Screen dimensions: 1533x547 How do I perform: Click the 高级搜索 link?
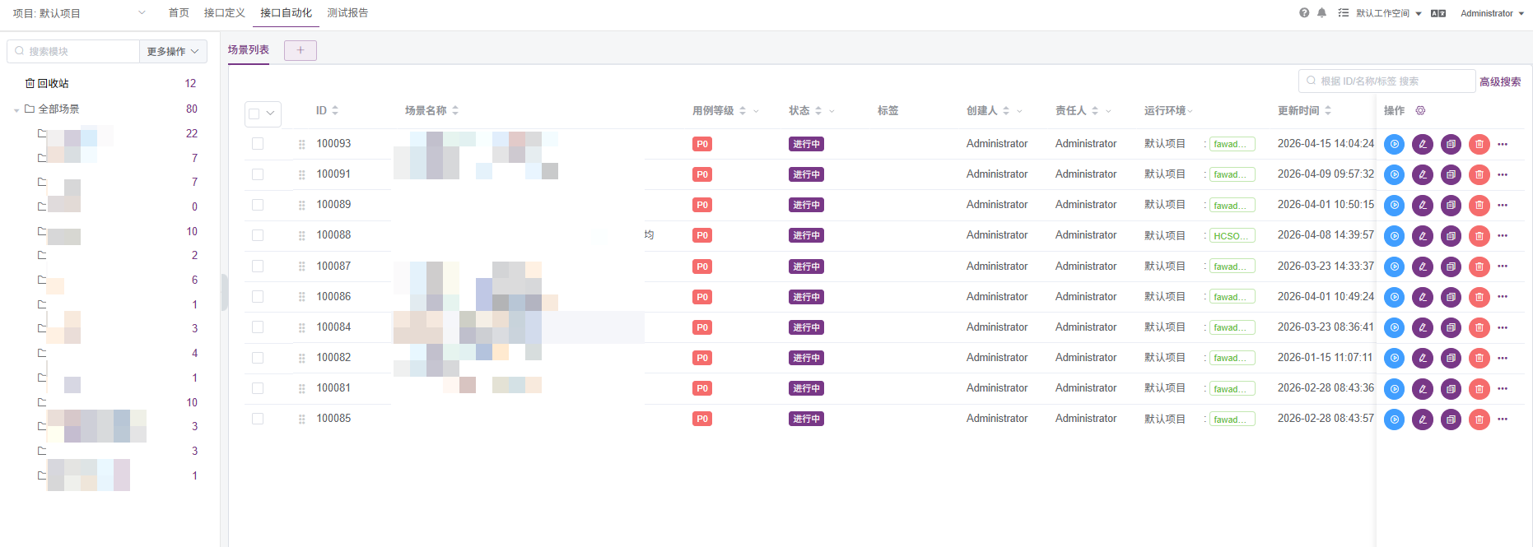point(1499,81)
